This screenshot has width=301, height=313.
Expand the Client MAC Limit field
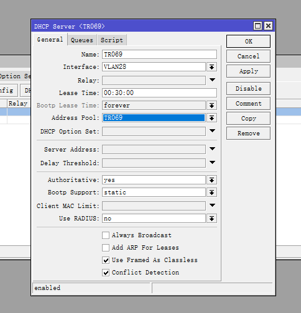tap(212, 206)
